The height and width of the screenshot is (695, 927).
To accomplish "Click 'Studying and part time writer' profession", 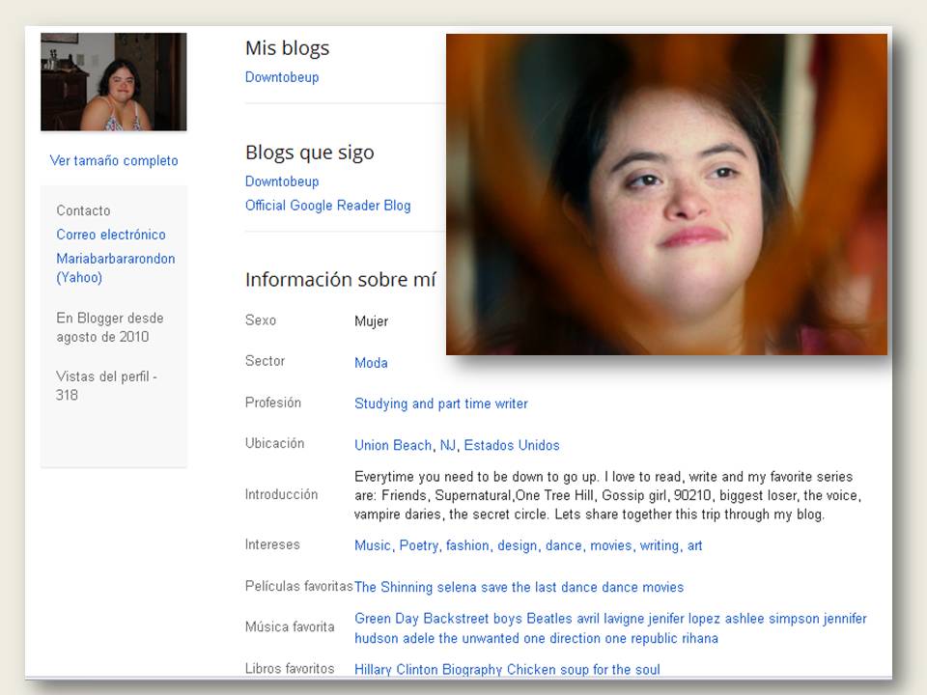I will pos(440,403).
